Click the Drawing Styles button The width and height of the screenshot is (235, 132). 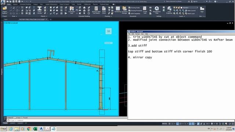(x=134, y=8)
